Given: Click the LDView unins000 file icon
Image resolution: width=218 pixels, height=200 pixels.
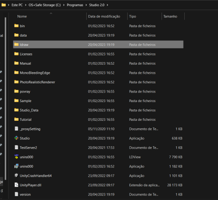Looking at the screenshot, I should coord(16,157).
